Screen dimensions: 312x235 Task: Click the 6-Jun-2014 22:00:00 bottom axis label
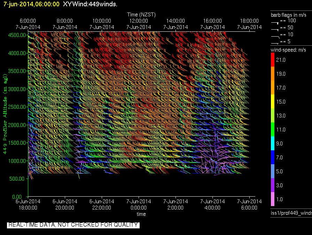[x=102, y=205]
